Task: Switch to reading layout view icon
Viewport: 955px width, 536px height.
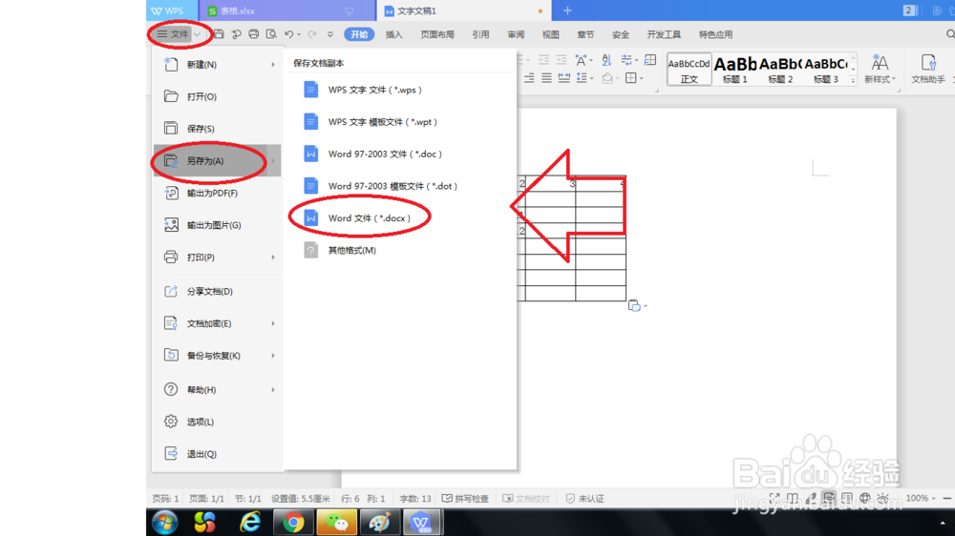Action: pyautogui.click(x=793, y=498)
